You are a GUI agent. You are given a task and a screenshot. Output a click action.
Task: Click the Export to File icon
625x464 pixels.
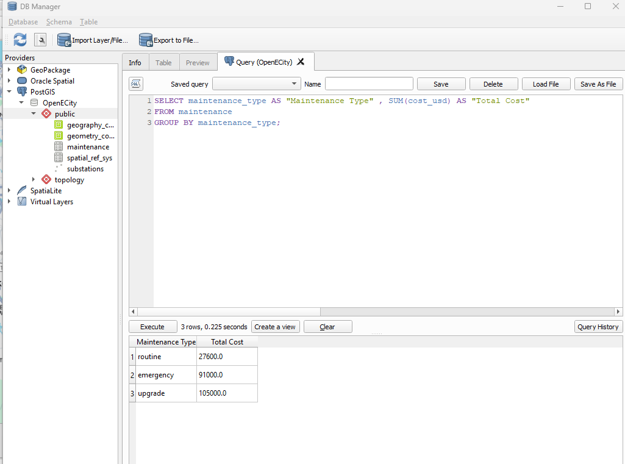tap(146, 40)
